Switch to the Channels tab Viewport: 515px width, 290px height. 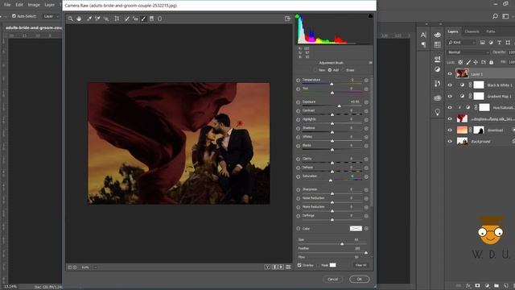coord(472,31)
